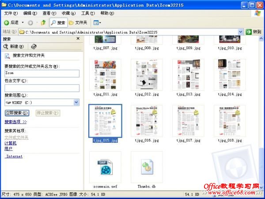Click the selected tjpg_015.jpg thumbnail
The width and height of the screenshot is (265, 199).
tap(105, 121)
